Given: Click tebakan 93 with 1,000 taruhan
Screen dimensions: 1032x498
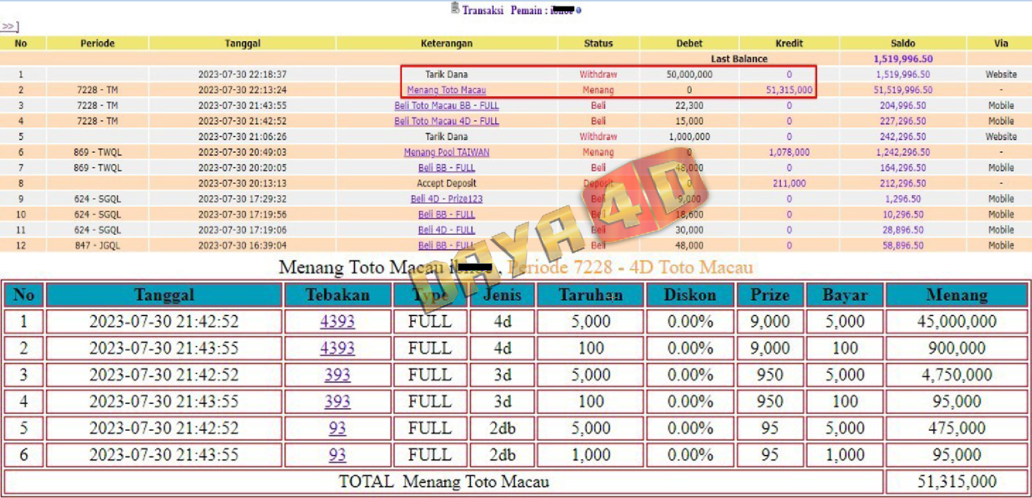Looking at the screenshot, I should click(337, 455).
